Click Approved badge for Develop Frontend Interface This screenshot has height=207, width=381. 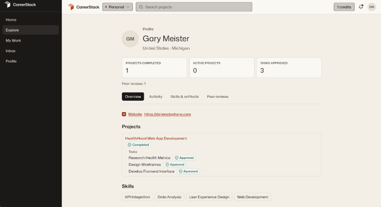click(x=189, y=171)
